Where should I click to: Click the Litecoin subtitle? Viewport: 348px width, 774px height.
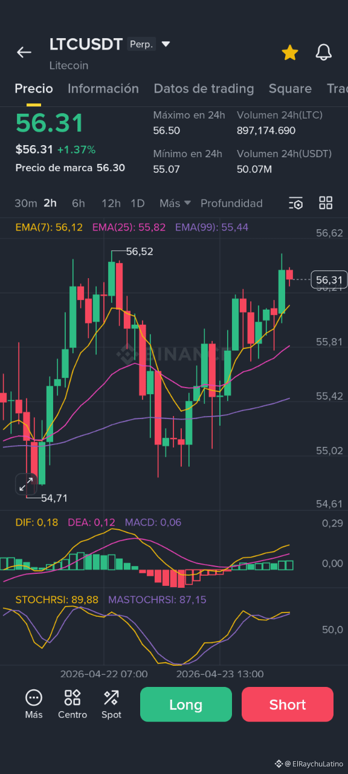pos(69,65)
